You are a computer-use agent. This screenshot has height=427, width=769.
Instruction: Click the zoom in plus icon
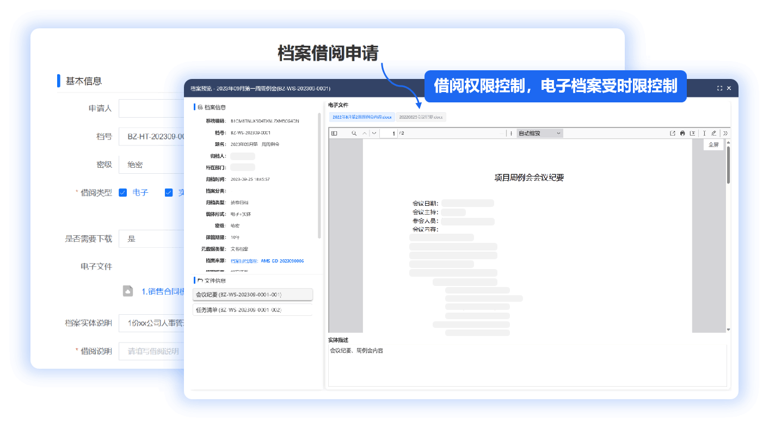(511, 133)
